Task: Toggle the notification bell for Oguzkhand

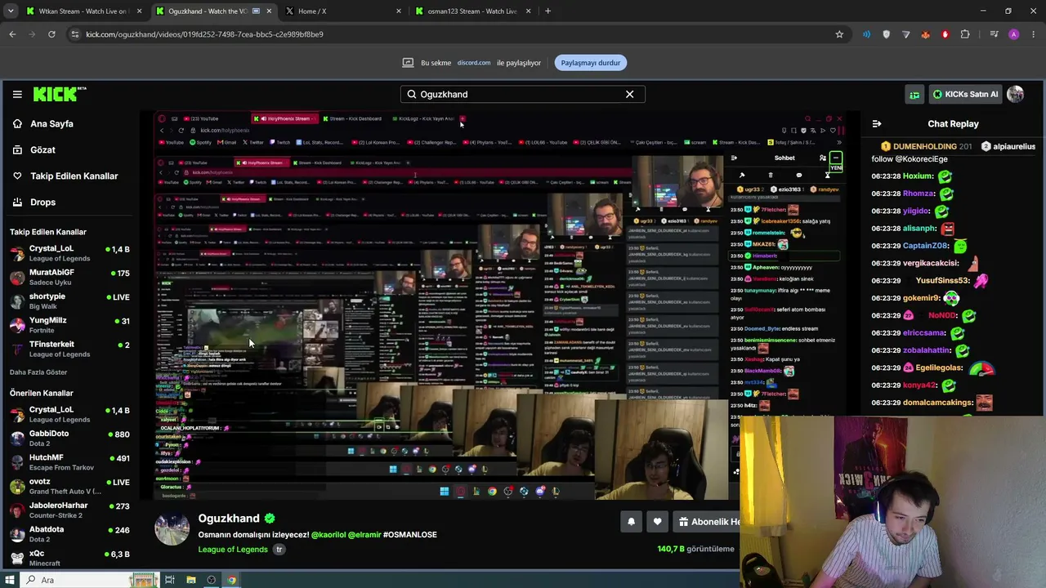Action: click(631, 522)
